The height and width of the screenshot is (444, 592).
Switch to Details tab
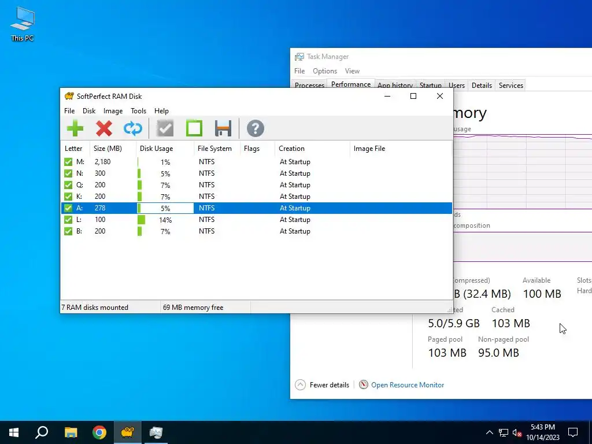(482, 86)
